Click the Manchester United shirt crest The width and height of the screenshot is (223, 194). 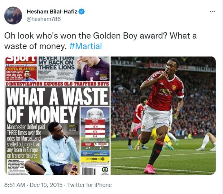(x=174, y=87)
